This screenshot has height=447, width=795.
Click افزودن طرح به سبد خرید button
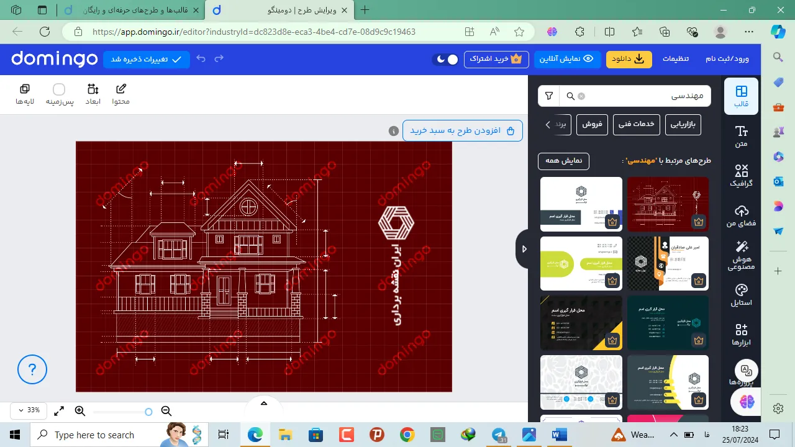coord(463,131)
